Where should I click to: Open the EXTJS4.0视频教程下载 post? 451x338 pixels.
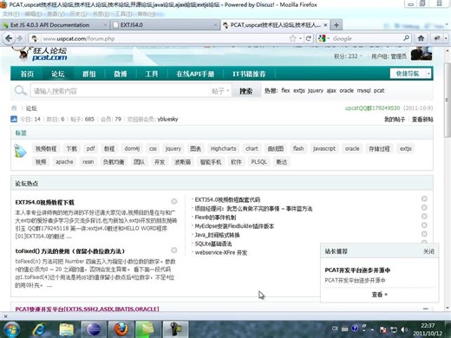(45, 202)
